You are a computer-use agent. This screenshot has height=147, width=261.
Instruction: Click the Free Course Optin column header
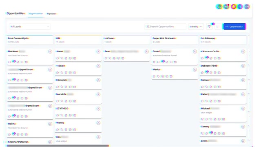30,40
